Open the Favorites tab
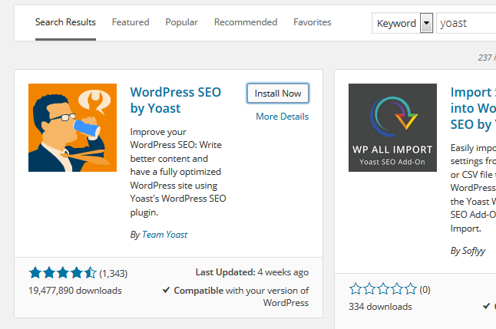 (312, 22)
